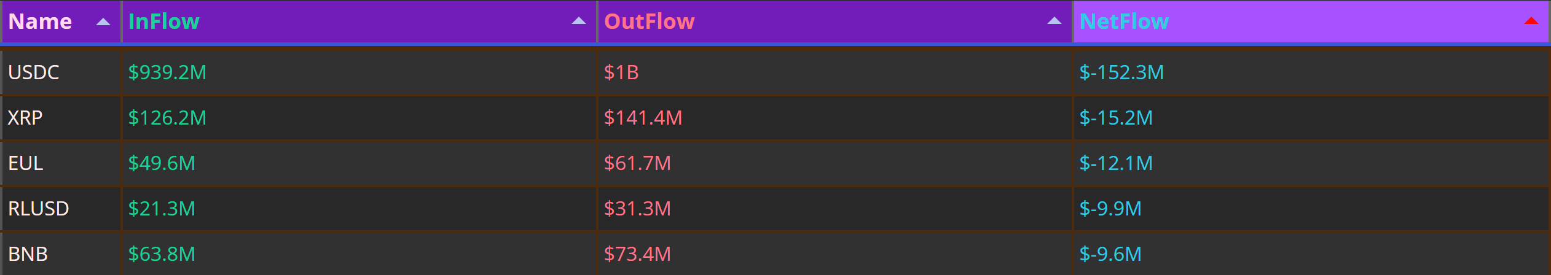The image size is (1551, 275).
Task: Click USDC outflow value $1B
Action: tap(621, 72)
